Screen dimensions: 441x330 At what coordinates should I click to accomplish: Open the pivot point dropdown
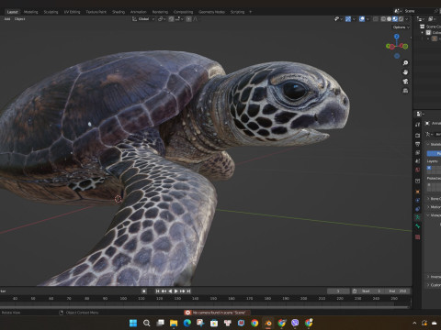pos(162,19)
